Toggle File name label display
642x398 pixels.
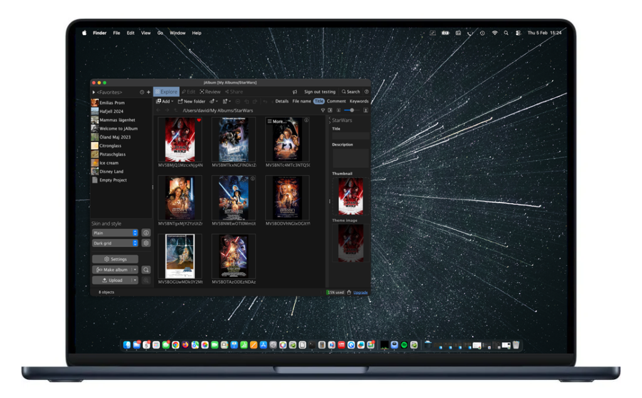click(x=302, y=101)
